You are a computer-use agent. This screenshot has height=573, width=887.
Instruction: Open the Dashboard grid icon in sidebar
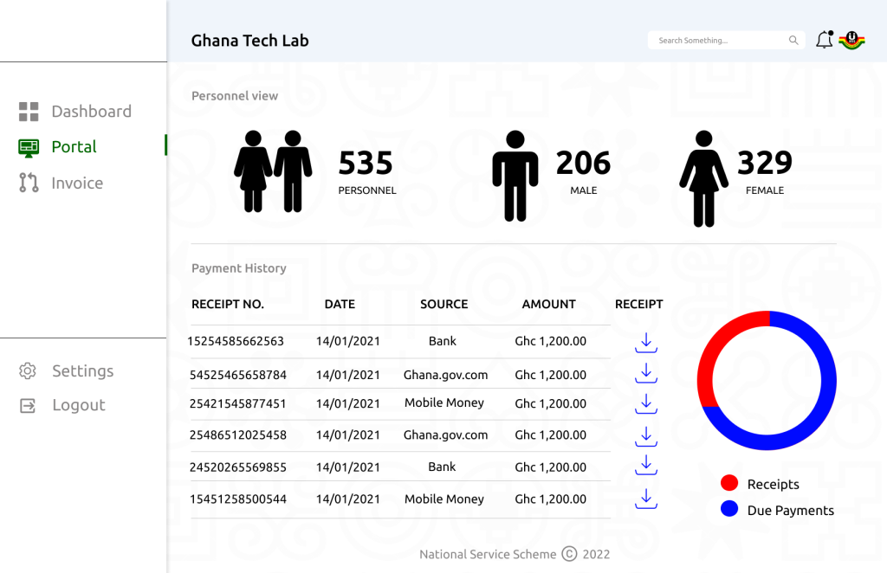coord(29,111)
